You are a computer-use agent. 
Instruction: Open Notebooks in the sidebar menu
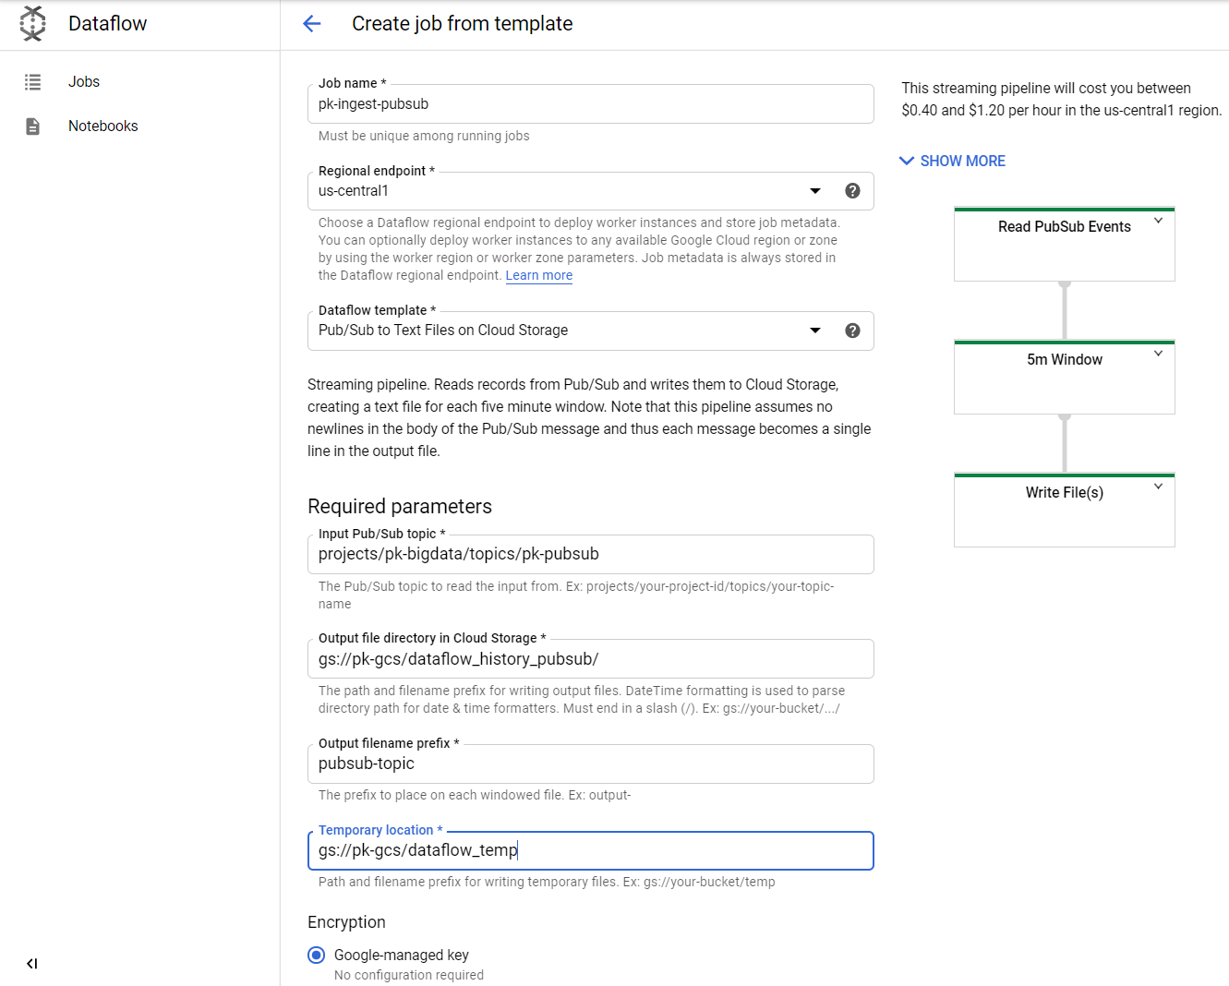coord(103,126)
